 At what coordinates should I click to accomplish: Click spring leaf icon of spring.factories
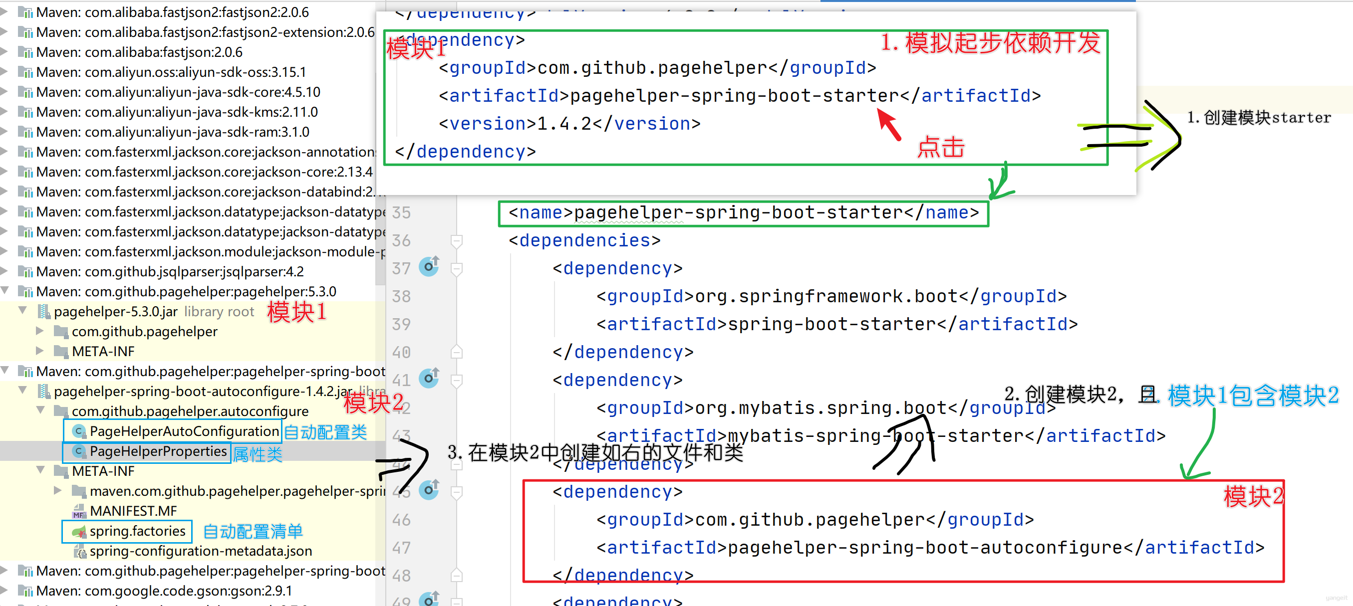79,531
